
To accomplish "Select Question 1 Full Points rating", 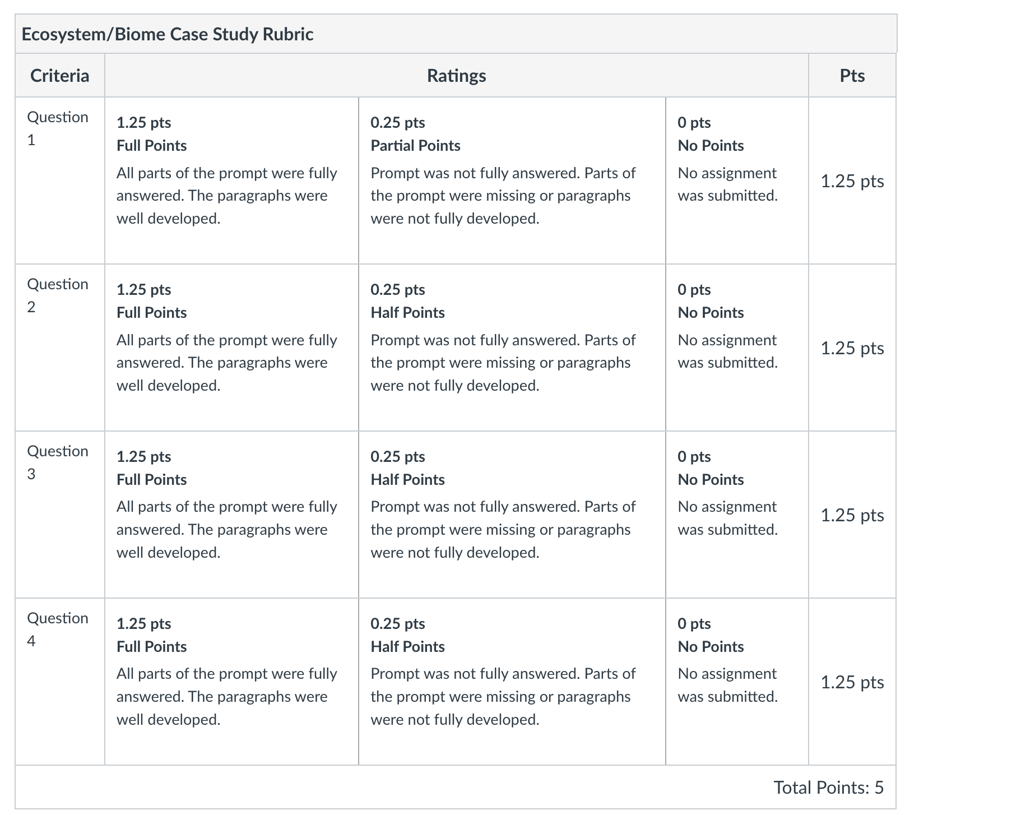I will point(231,180).
